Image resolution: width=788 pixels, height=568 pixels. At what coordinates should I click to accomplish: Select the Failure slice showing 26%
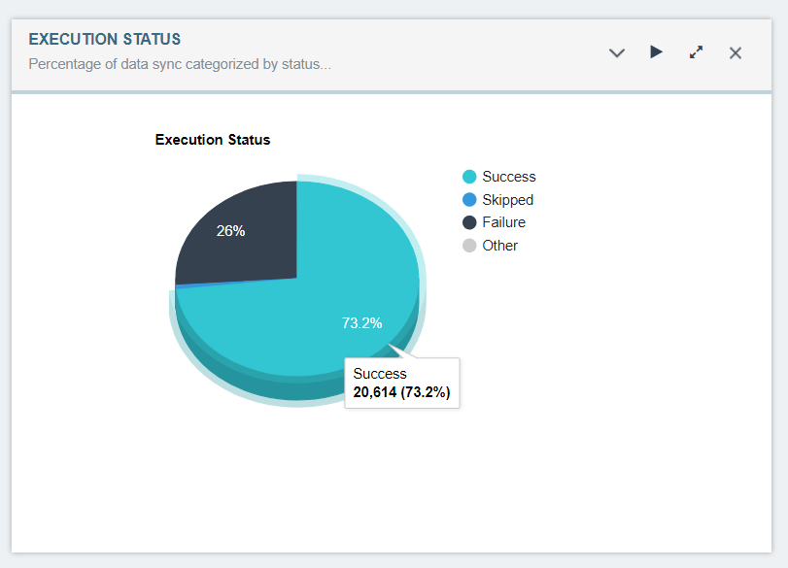[x=230, y=231]
